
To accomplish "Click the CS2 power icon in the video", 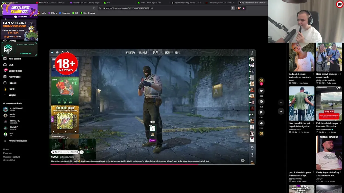I will point(67,53).
